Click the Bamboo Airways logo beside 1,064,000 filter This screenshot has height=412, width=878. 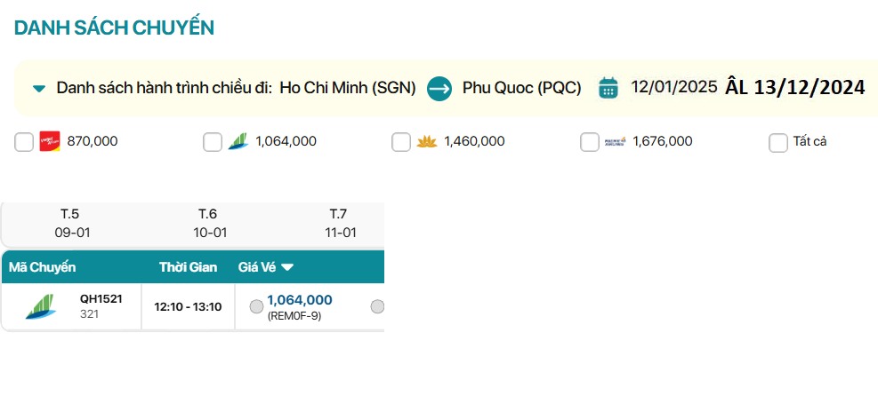238,141
